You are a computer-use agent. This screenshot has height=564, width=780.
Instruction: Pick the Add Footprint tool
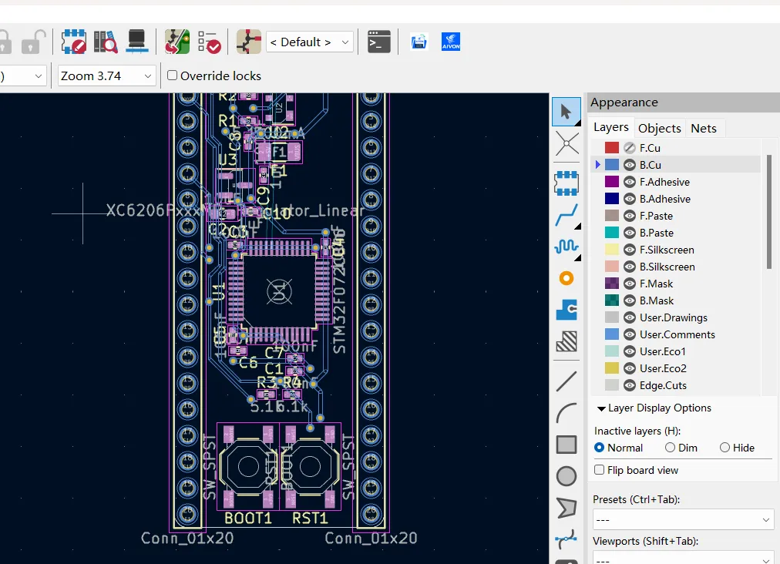coord(566,183)
